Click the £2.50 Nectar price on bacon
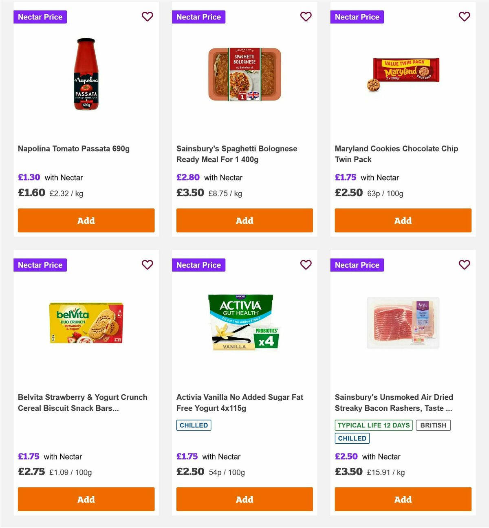Screen dimensions: 489x528 [x=346, y=457]
